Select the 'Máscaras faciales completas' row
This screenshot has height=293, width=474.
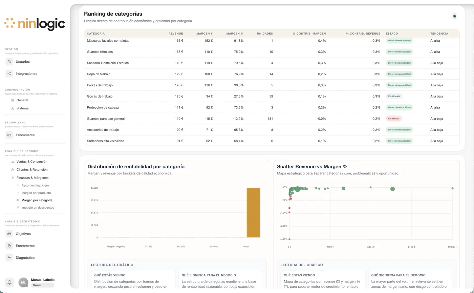tap(272, 41)
